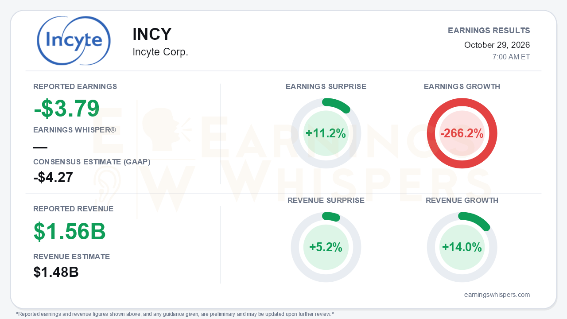Click the Revenue Estimate label
Viewport: 567px width, 319px height.
[x=72, y=257]
